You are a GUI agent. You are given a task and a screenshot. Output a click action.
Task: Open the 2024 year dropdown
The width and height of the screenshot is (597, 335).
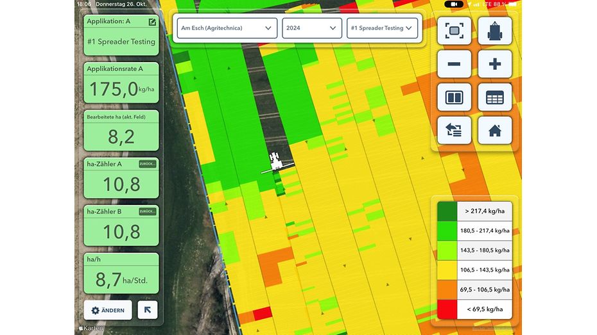point(311,28)
